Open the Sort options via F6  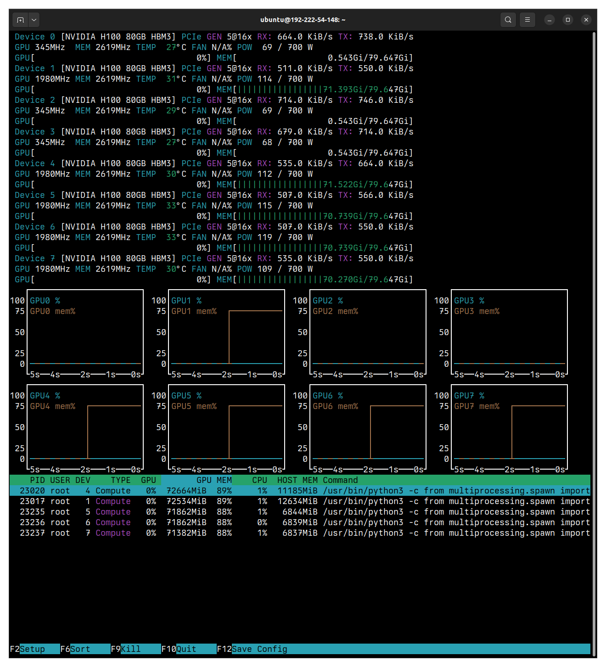click(x=85, y=649)
